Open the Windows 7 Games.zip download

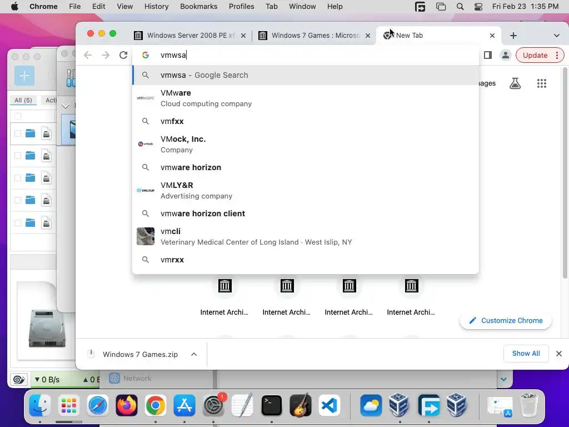pos(140,354)
